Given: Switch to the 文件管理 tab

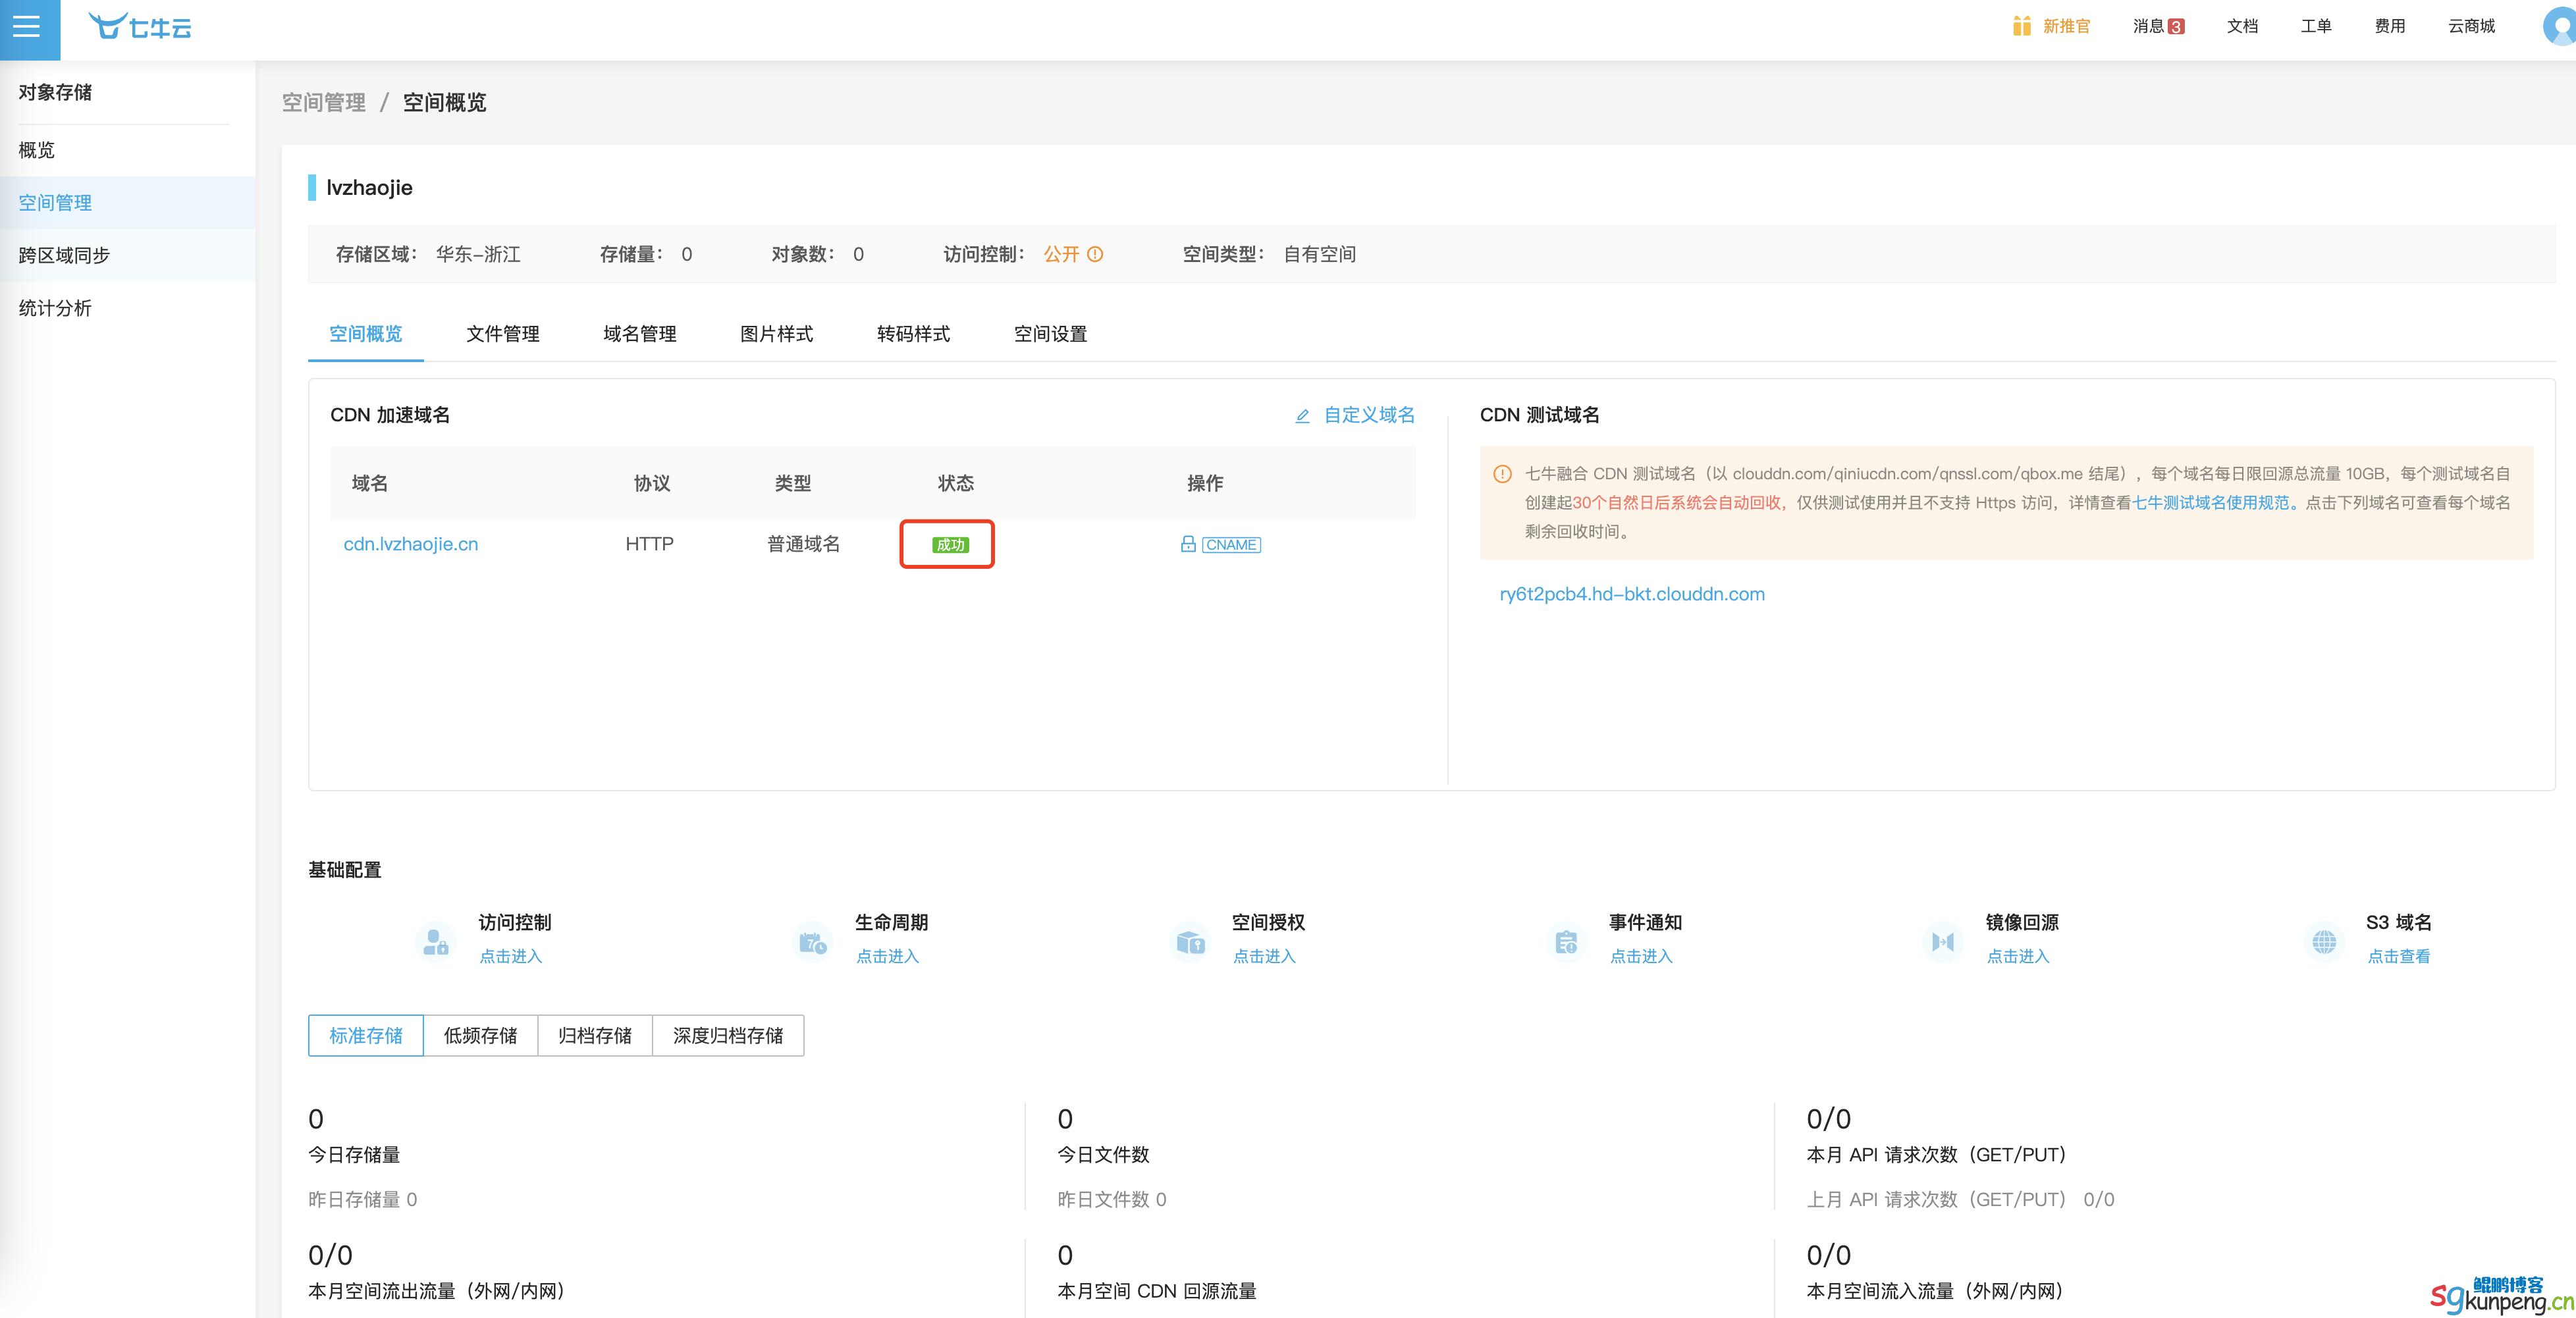Looking at the screenshot, I should pyautogui.click(x=502, y=334).
